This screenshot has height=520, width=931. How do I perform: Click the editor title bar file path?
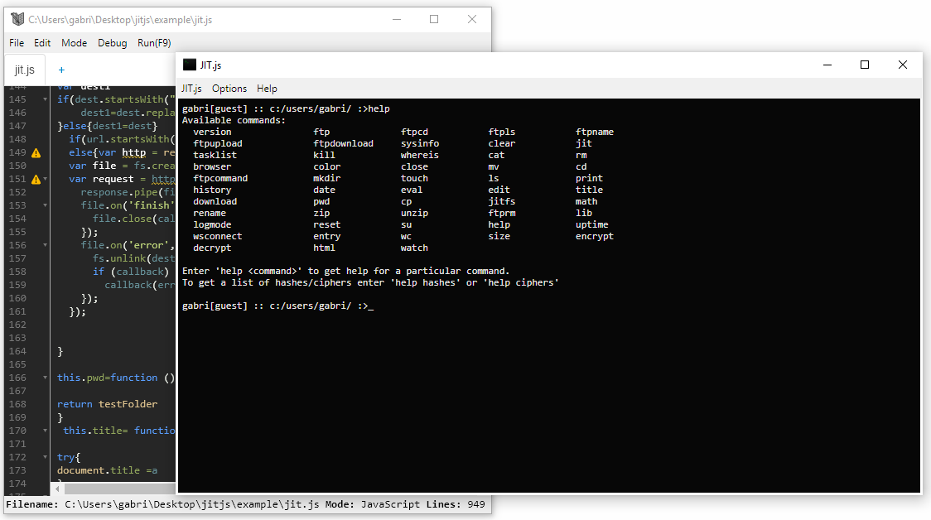(120, 20)
